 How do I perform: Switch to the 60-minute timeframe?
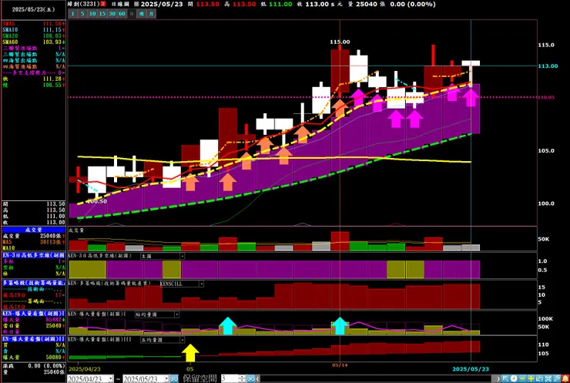[x=122, y=14]
